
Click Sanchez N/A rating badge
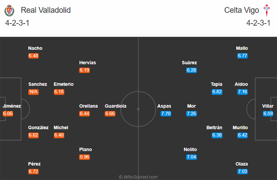(33, 92)
